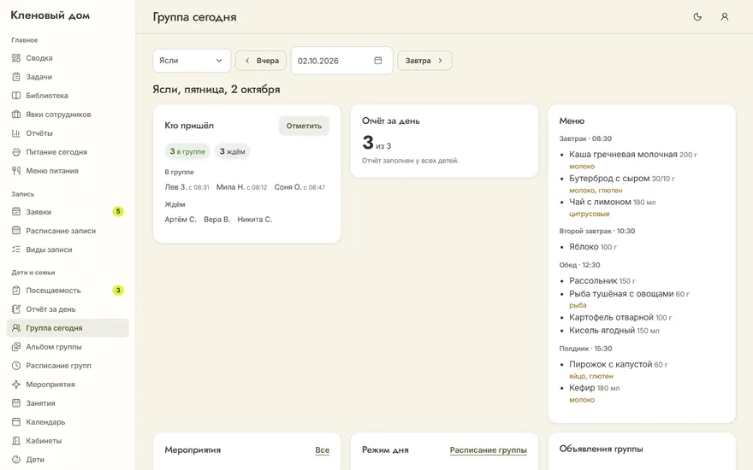Click child name Соня О.
This screenshot has width=753, height=470.
point(288,187)
